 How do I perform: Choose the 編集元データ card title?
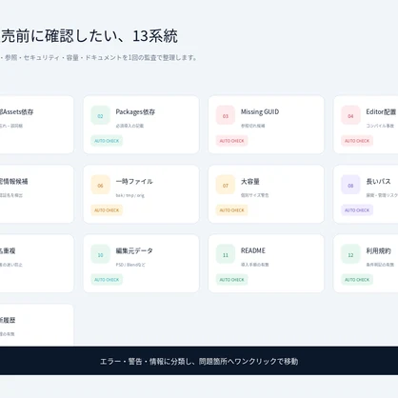pyautogui.click(x=134, y=250)
